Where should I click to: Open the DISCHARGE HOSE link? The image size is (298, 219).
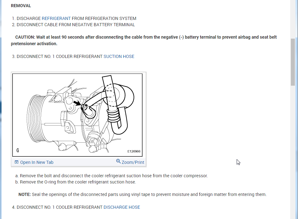[x=122, y=207]
